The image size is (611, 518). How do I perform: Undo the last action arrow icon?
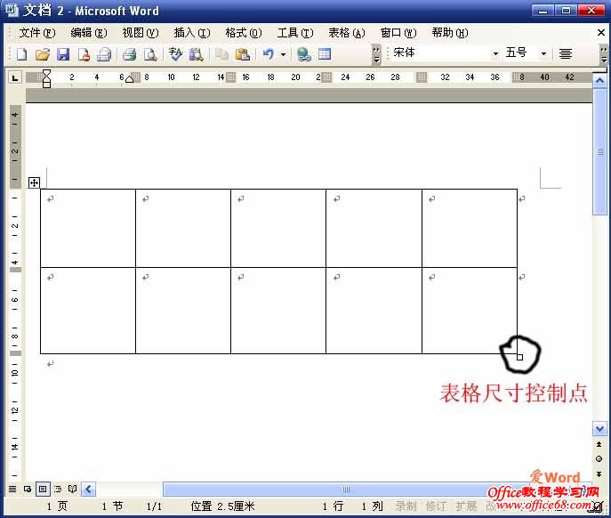(269, 54)
